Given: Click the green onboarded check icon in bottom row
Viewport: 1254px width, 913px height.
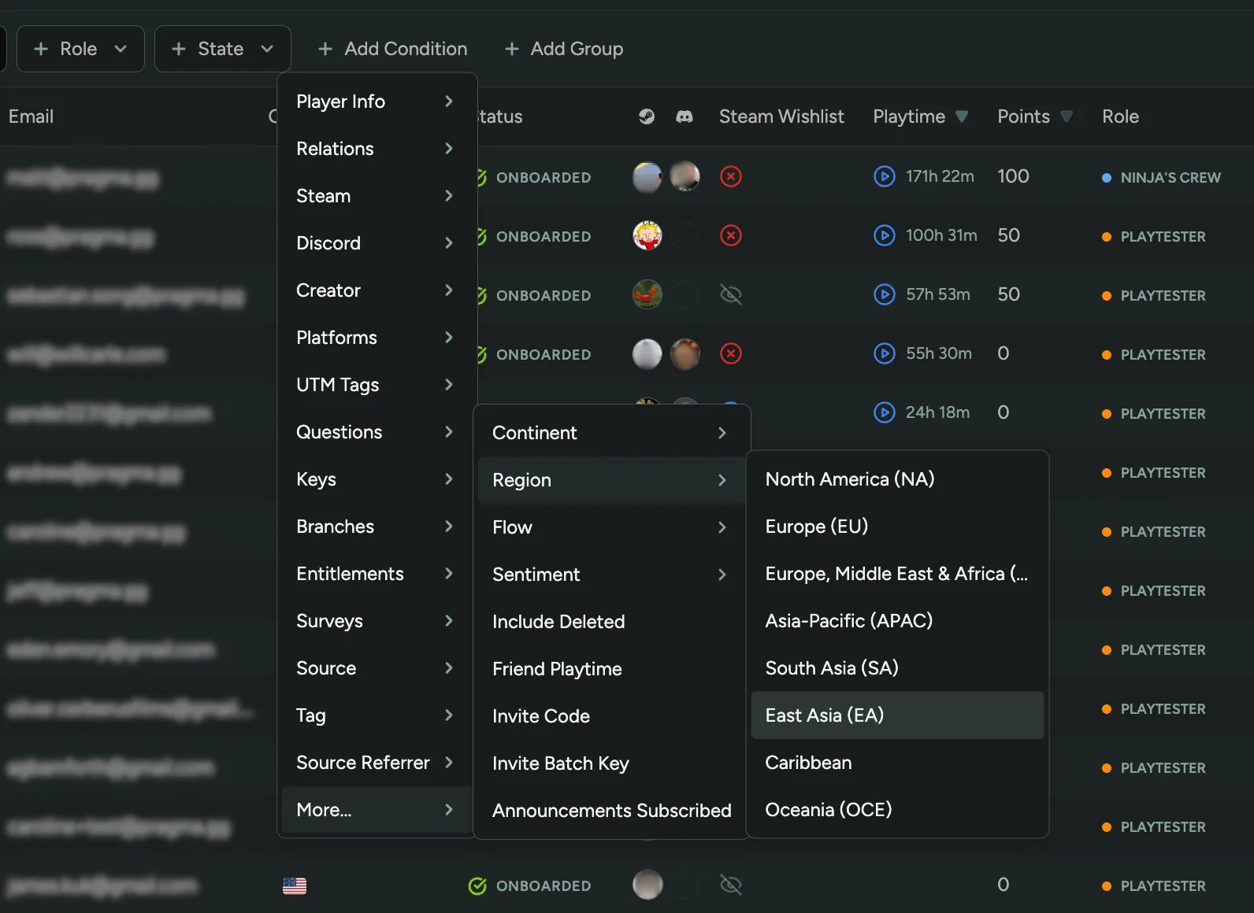Looking at the screenshot, I should (x=477, y=885).
